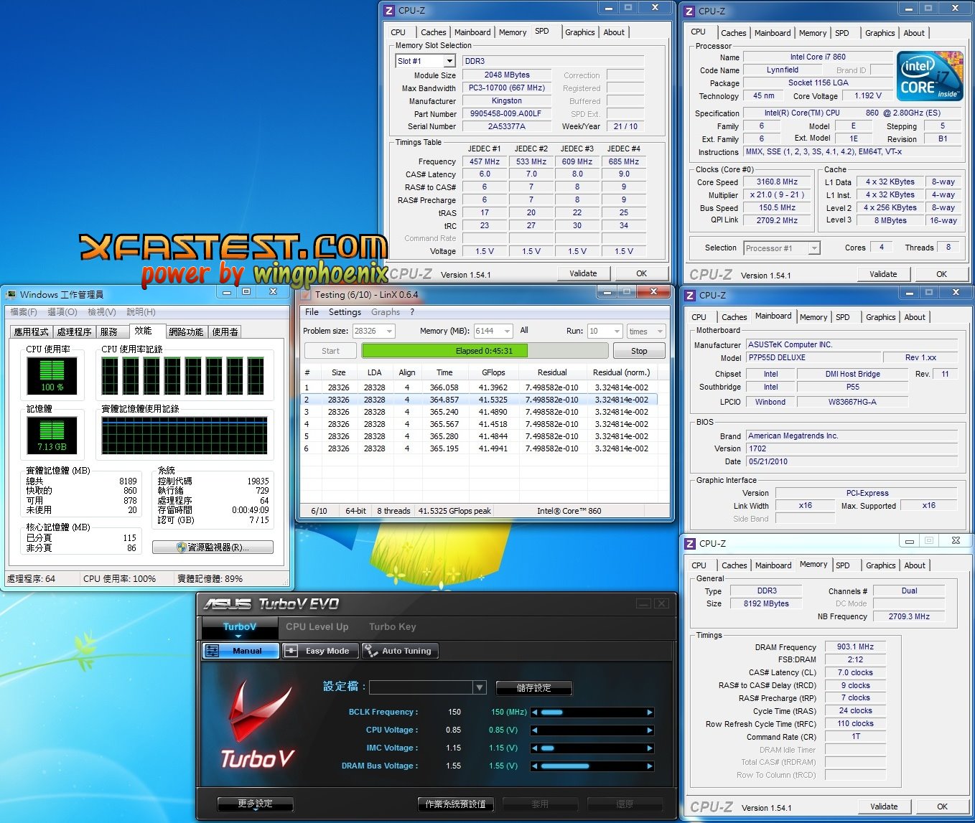Switch TurboV EVO to Easy Mode
The image size is (975, 823).
point(319,651)
